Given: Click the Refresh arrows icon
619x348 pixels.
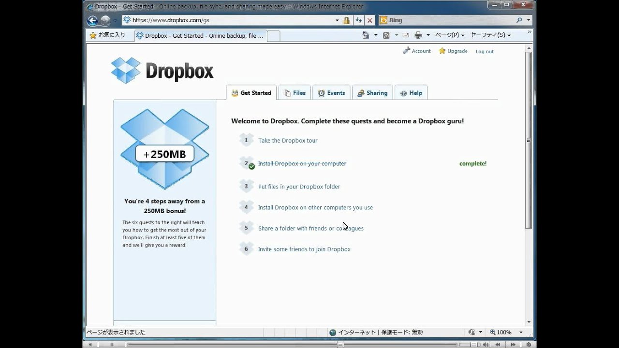Looking at the screenshot, I should pyautogui.click(x=358, y=20).
